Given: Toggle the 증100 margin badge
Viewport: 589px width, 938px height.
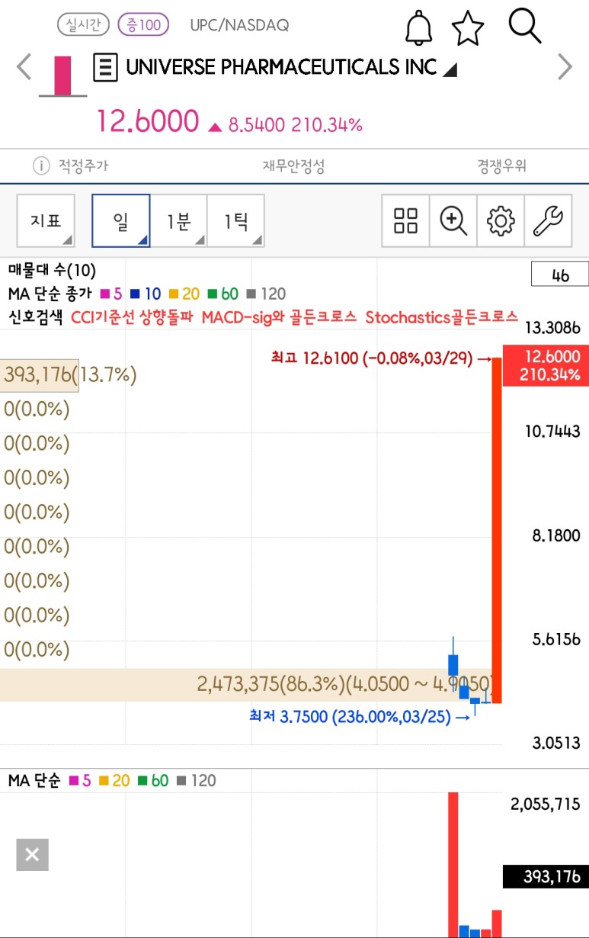Looking at the screenshot, I should [x=143, y=25].
